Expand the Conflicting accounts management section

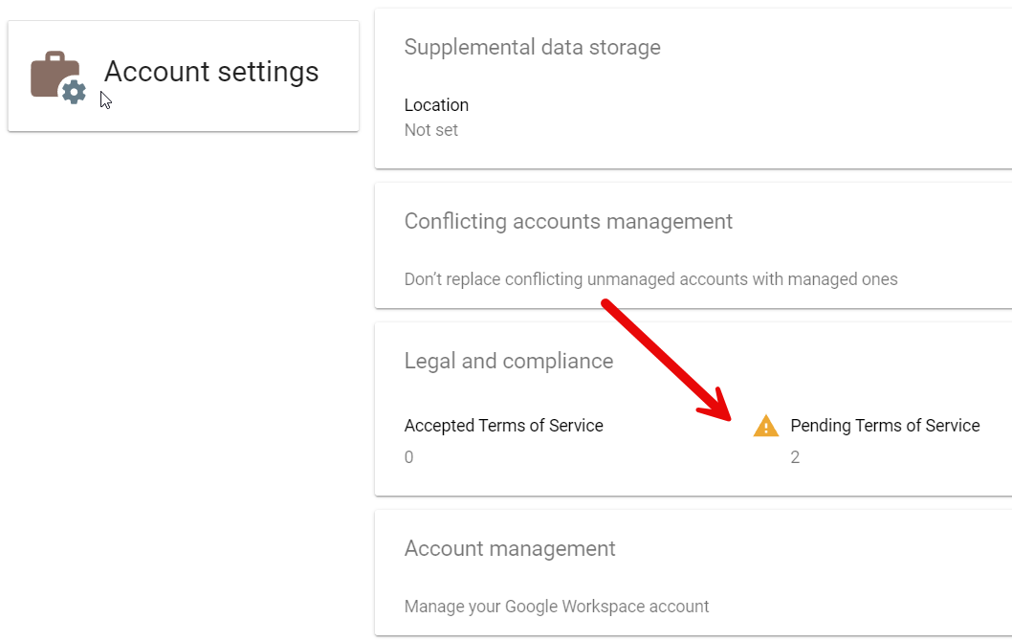tap(568, 221)
